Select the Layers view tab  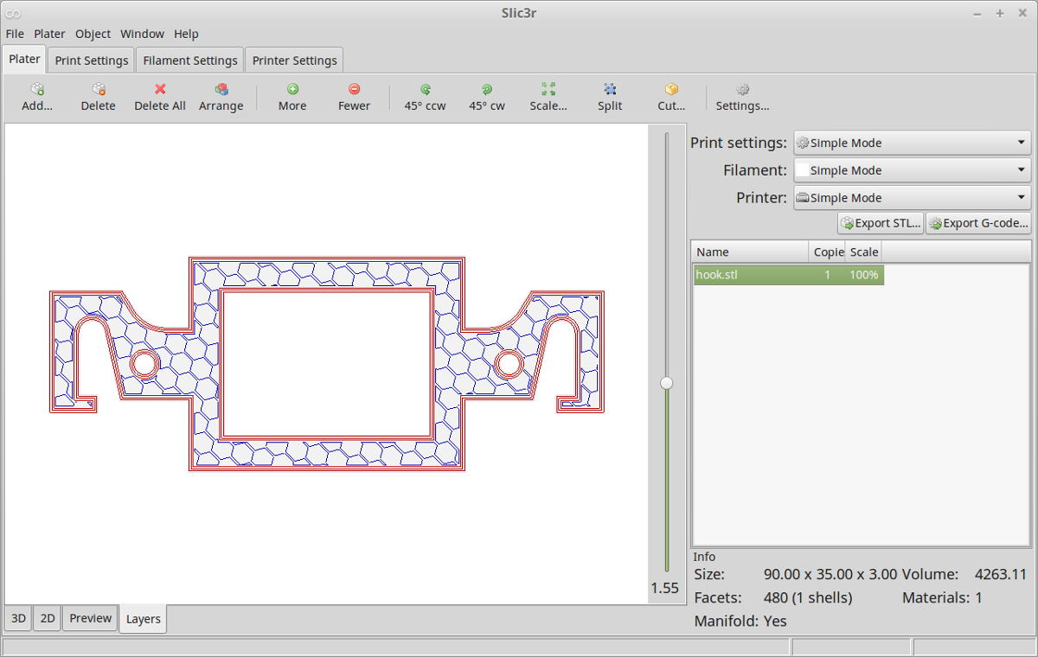click(143, 619)
